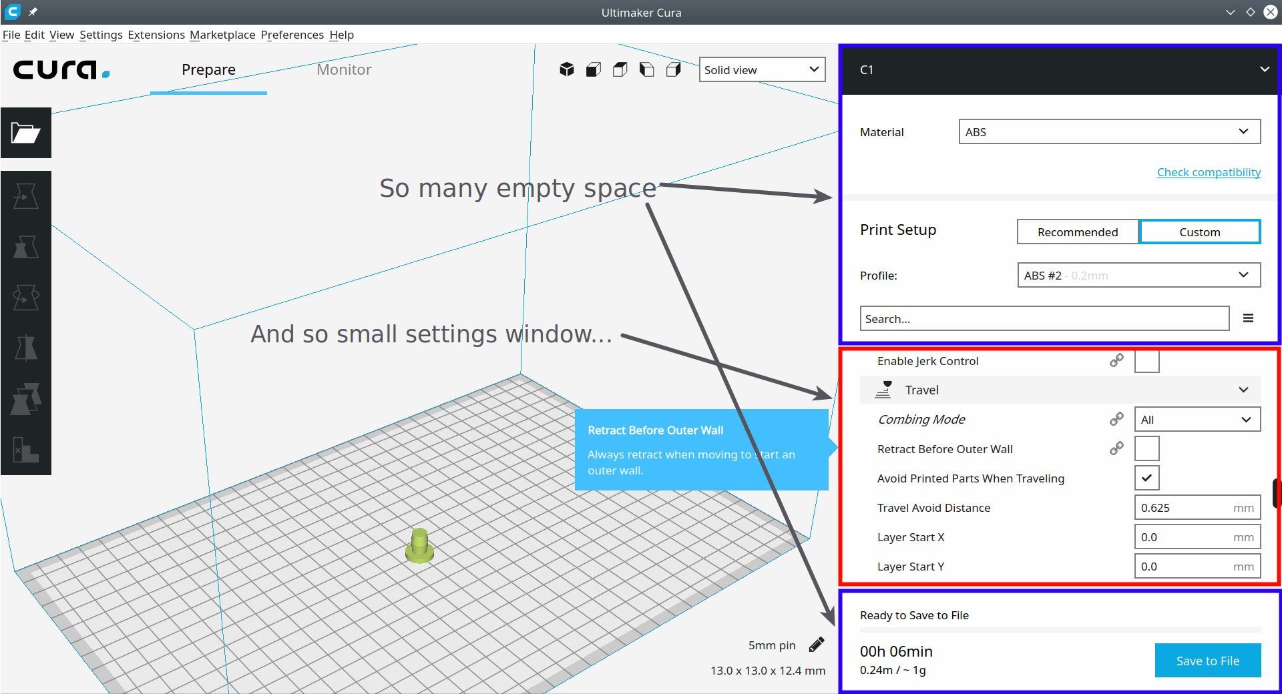Click the Cura app icon in title bar
The image size is (1282, 694).
tap(12, 12)
